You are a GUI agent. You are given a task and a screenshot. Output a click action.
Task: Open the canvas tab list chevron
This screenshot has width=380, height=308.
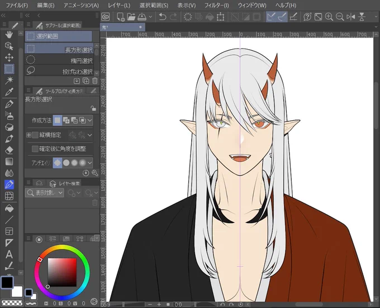[376, 27]
